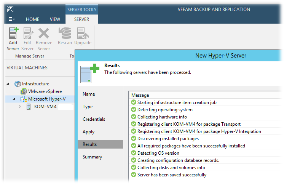This screenshot has height=184, width=284.
Task: Click the KOM-VM4 server icon
Action: coord(29,107)
